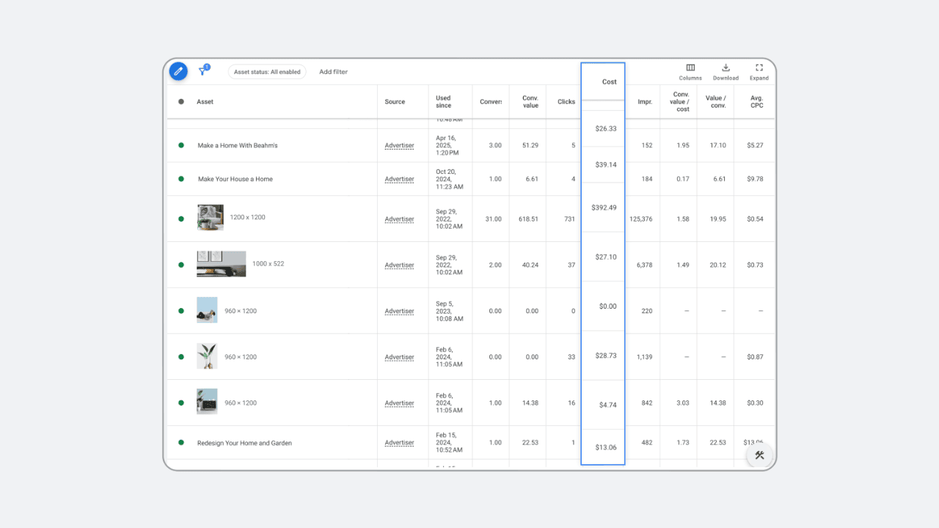
Task: Sort by the Conv. value column header
Action: coord(530,102)
